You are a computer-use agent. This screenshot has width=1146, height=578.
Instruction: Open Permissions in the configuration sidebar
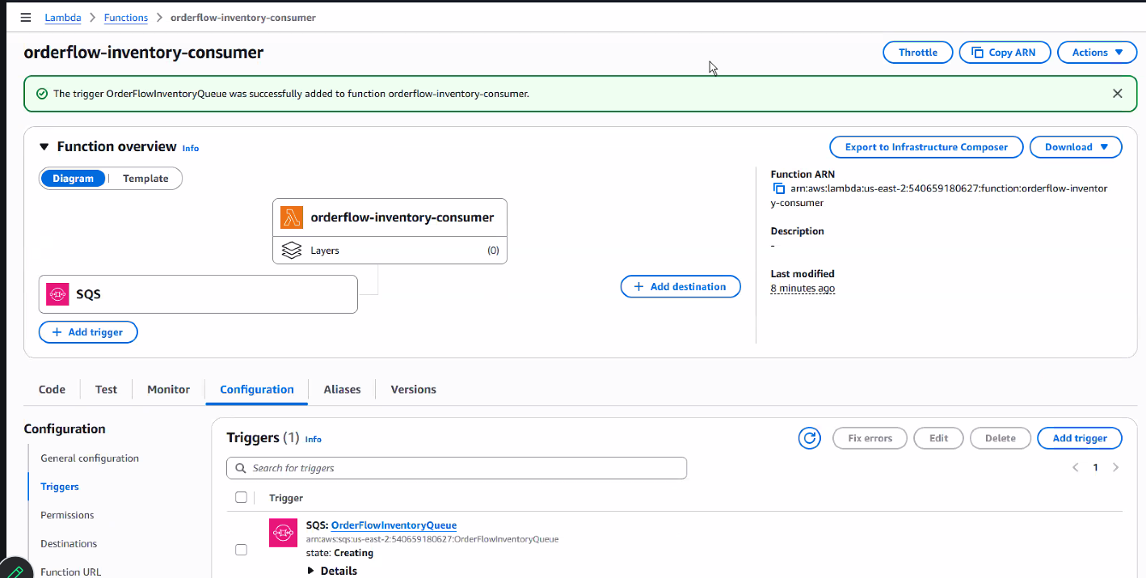(x=67, y=515)
